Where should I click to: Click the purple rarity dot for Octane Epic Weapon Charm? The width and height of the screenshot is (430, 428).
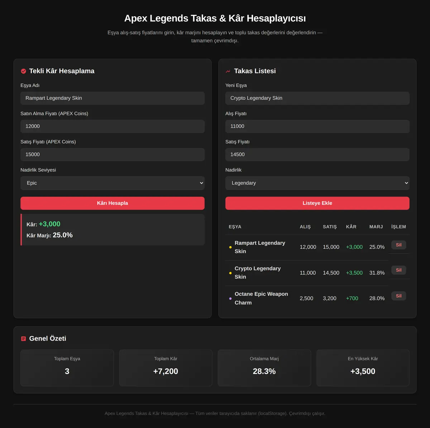[230, 298]
